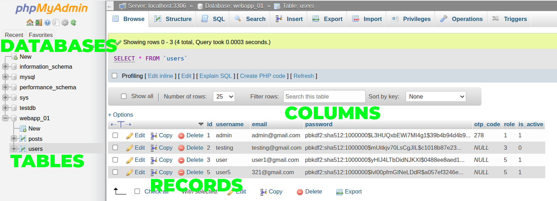
Task: Open phpMyAdmin documentation via the help icon
Action: coord(47,22)
